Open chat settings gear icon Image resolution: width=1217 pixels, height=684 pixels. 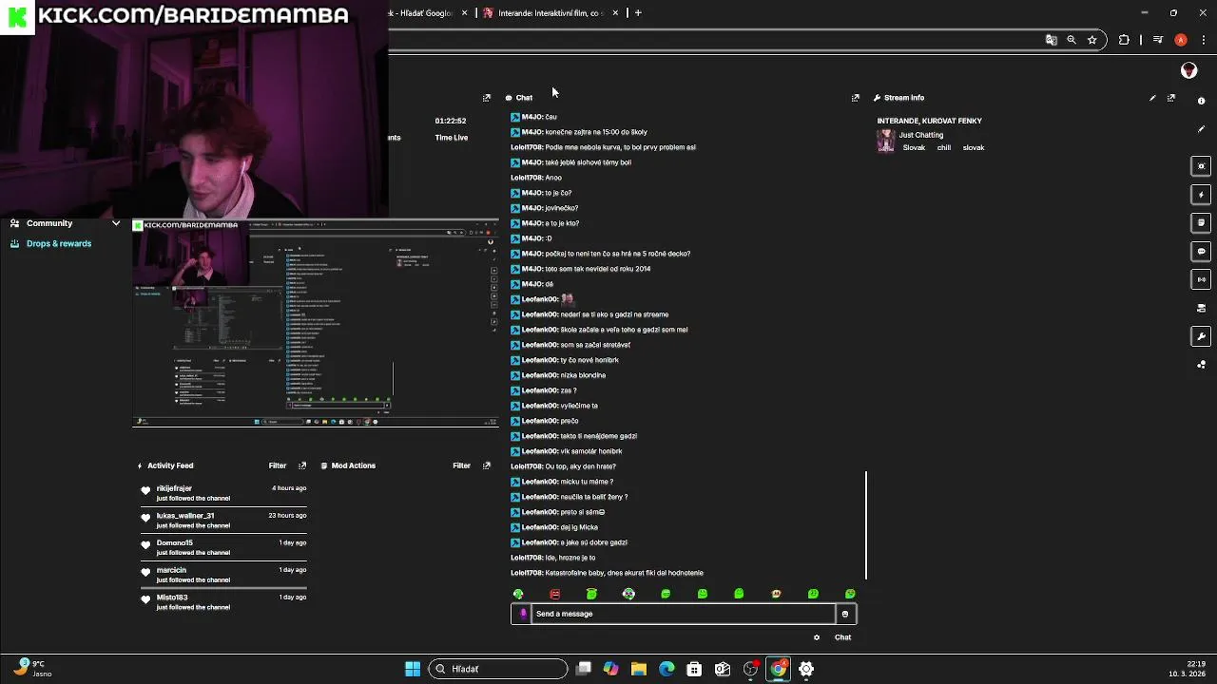(x=817, y=637)
